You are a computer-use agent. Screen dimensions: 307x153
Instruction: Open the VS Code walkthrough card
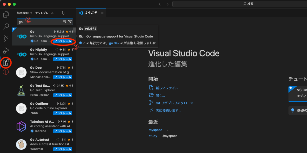(298, 94)
